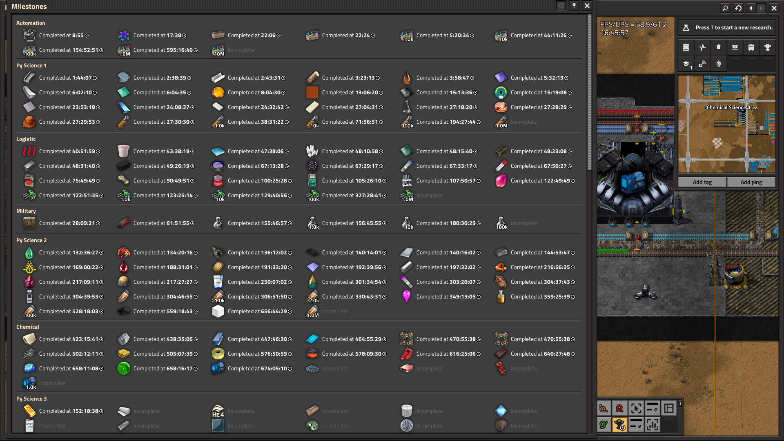Click the red wire icon at 40:51:59
The height and width of the screenshot is (441, 784).
click(x=29, y=151)
